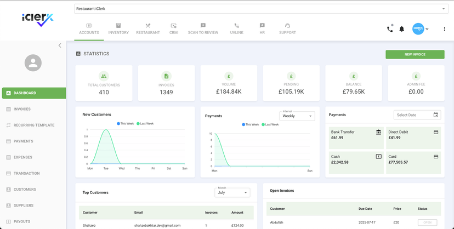Open the Weekly interval dropdown
The width and height of the screenshot is (454, 229).
coord(297,116)
